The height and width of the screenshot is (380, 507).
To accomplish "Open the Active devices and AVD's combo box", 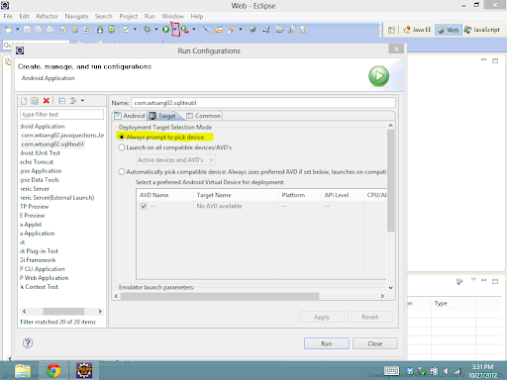I will [175, 160].
